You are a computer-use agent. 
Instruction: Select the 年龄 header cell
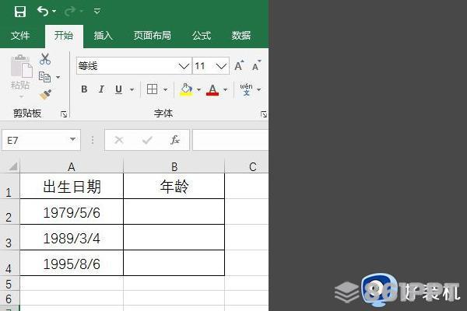pos(174,186)
